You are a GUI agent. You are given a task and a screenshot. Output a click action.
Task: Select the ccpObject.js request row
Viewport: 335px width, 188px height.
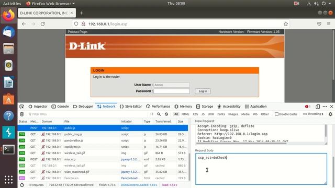coord(103,147)
